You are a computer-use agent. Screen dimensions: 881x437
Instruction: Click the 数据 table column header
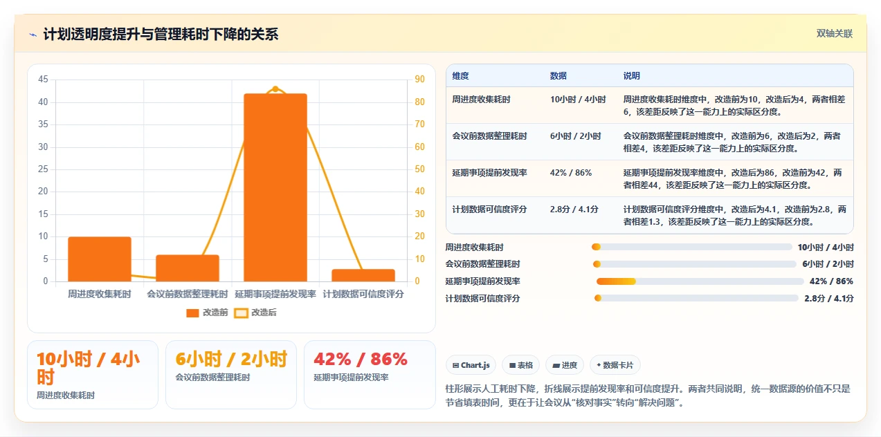coord(558,76)
